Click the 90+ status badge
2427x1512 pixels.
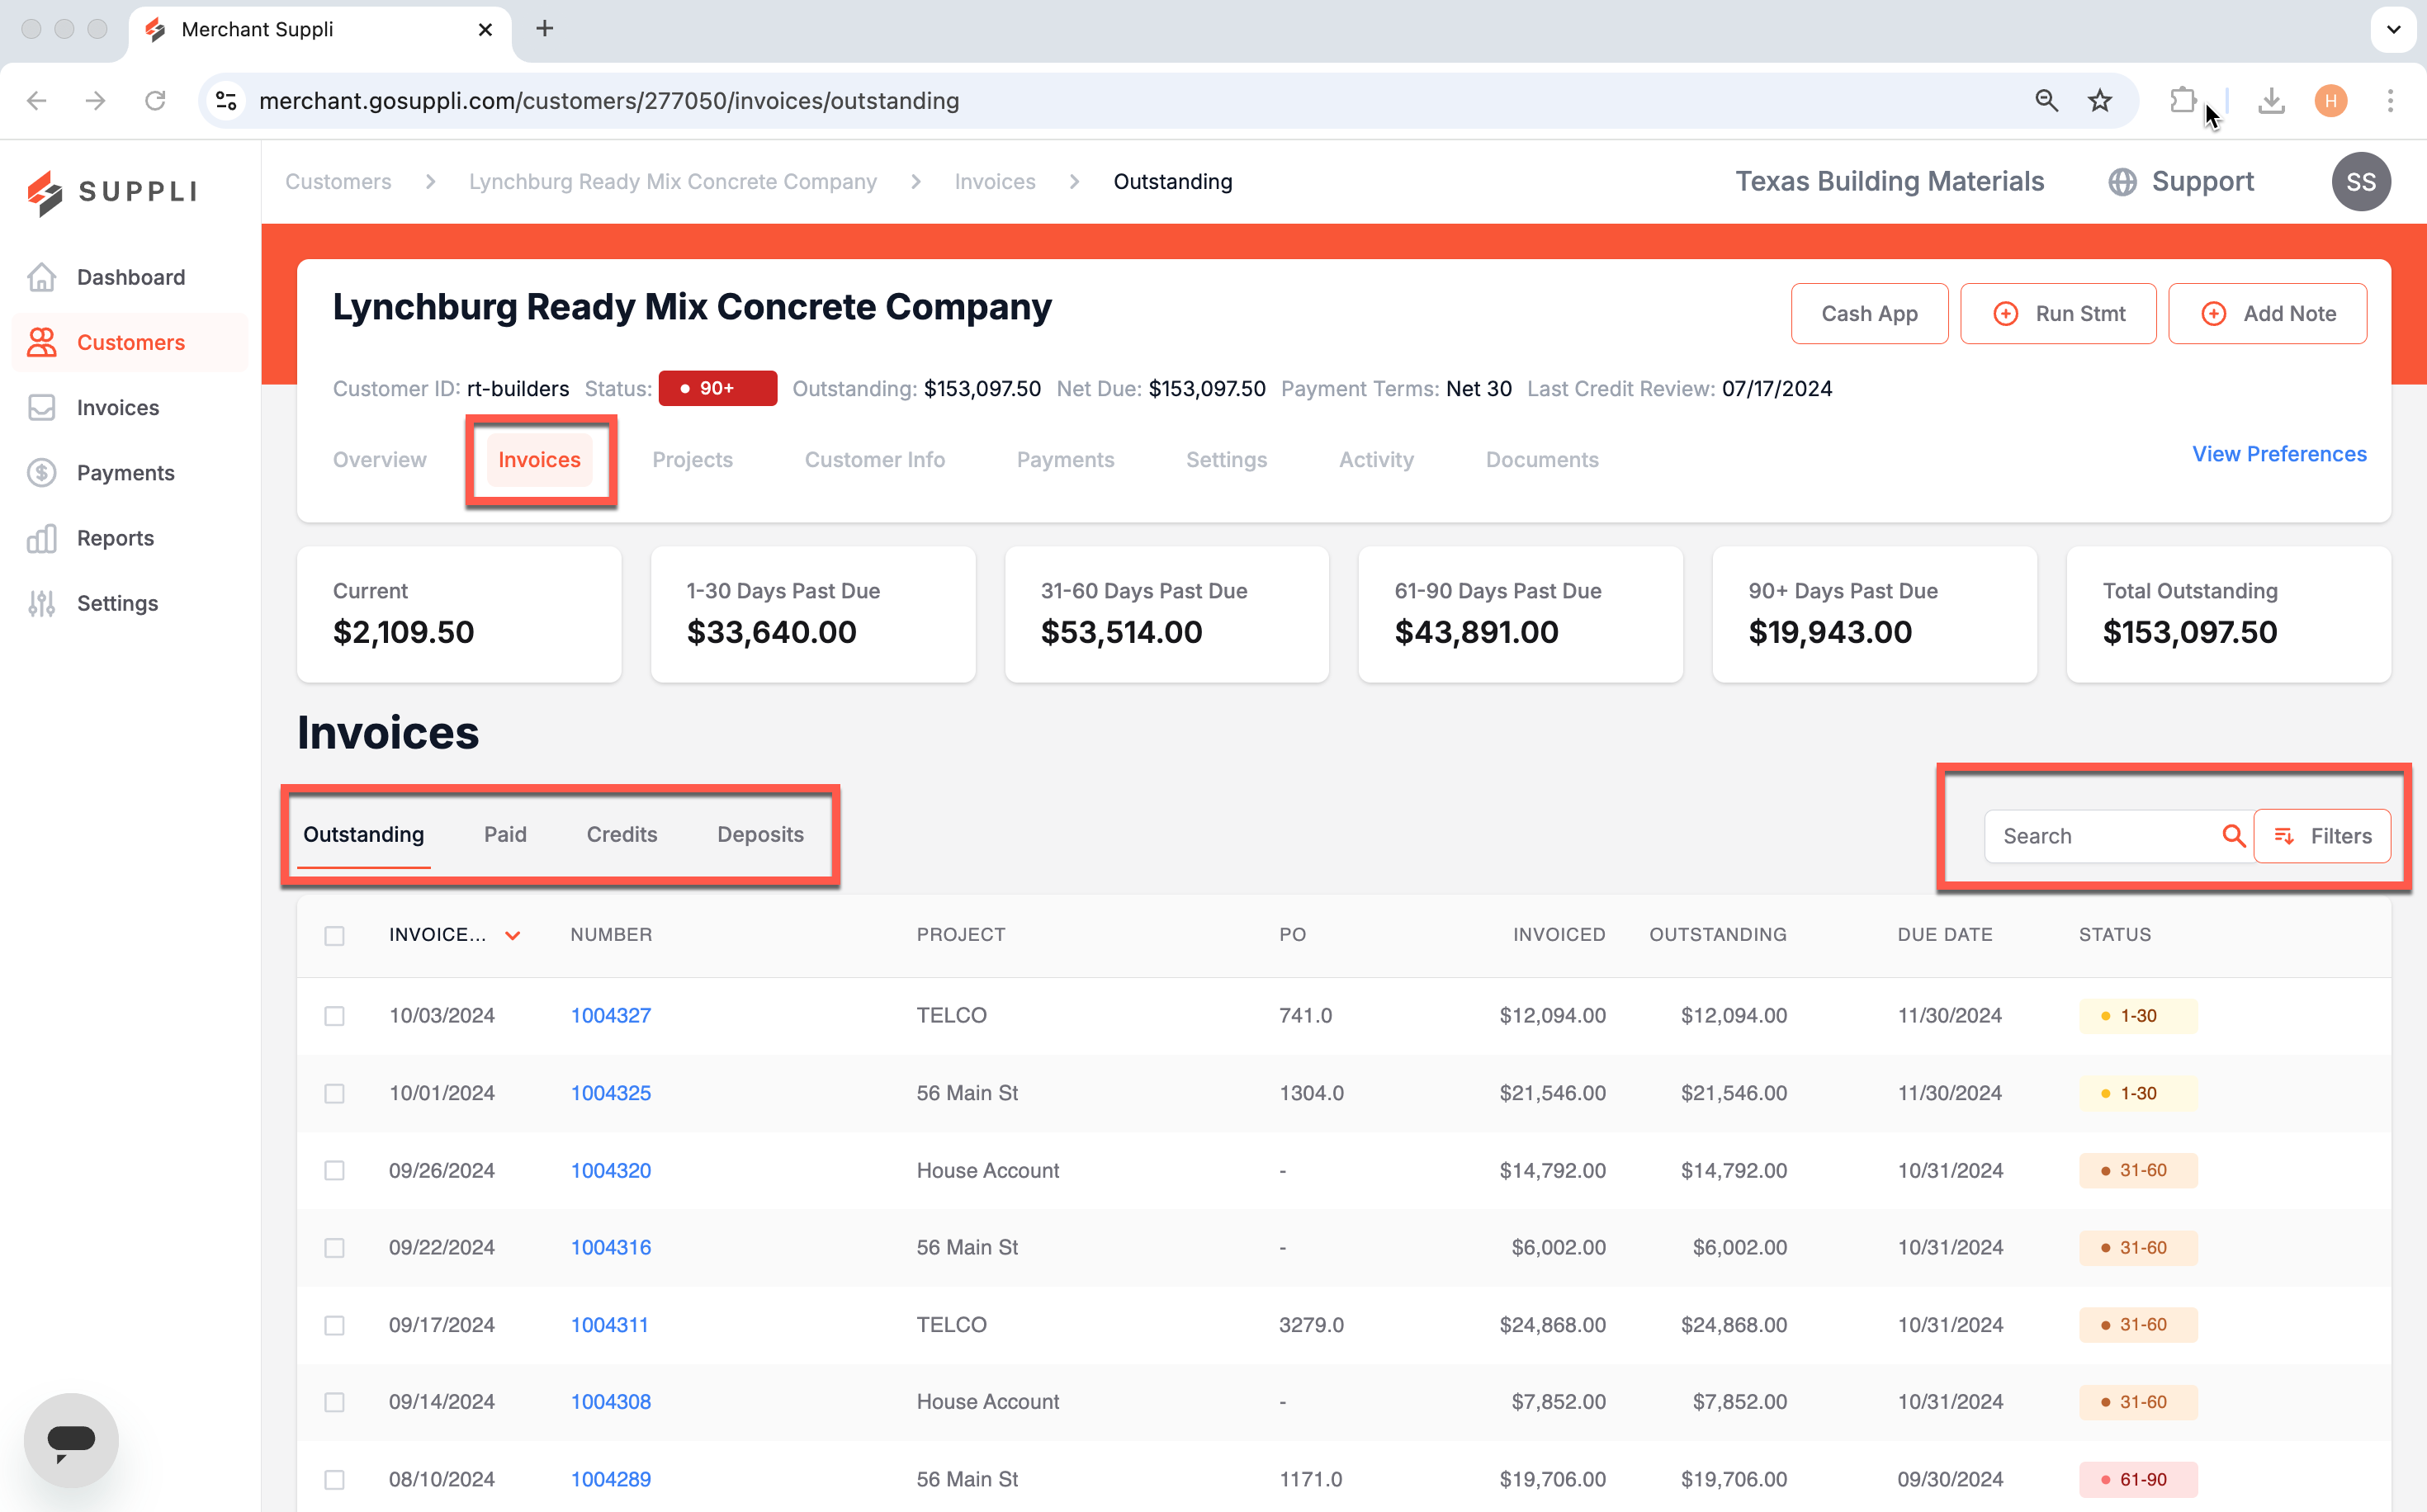point(717,388)
